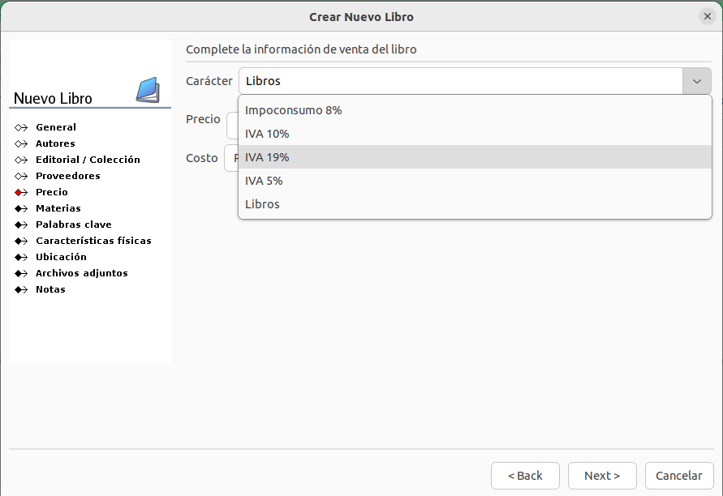Click the red diamond arrow next to Precio
The height and width of the screenshot is (496, 723).
pos(21,192)
